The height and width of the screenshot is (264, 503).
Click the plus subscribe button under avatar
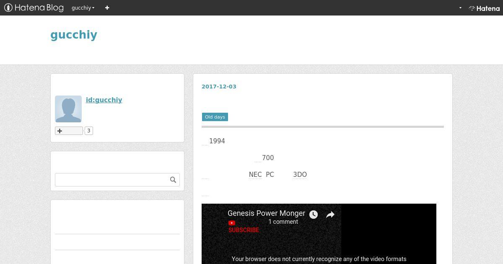69,131
